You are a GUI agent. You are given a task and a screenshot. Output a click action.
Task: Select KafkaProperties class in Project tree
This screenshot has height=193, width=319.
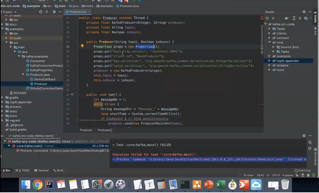click(41, 70)
